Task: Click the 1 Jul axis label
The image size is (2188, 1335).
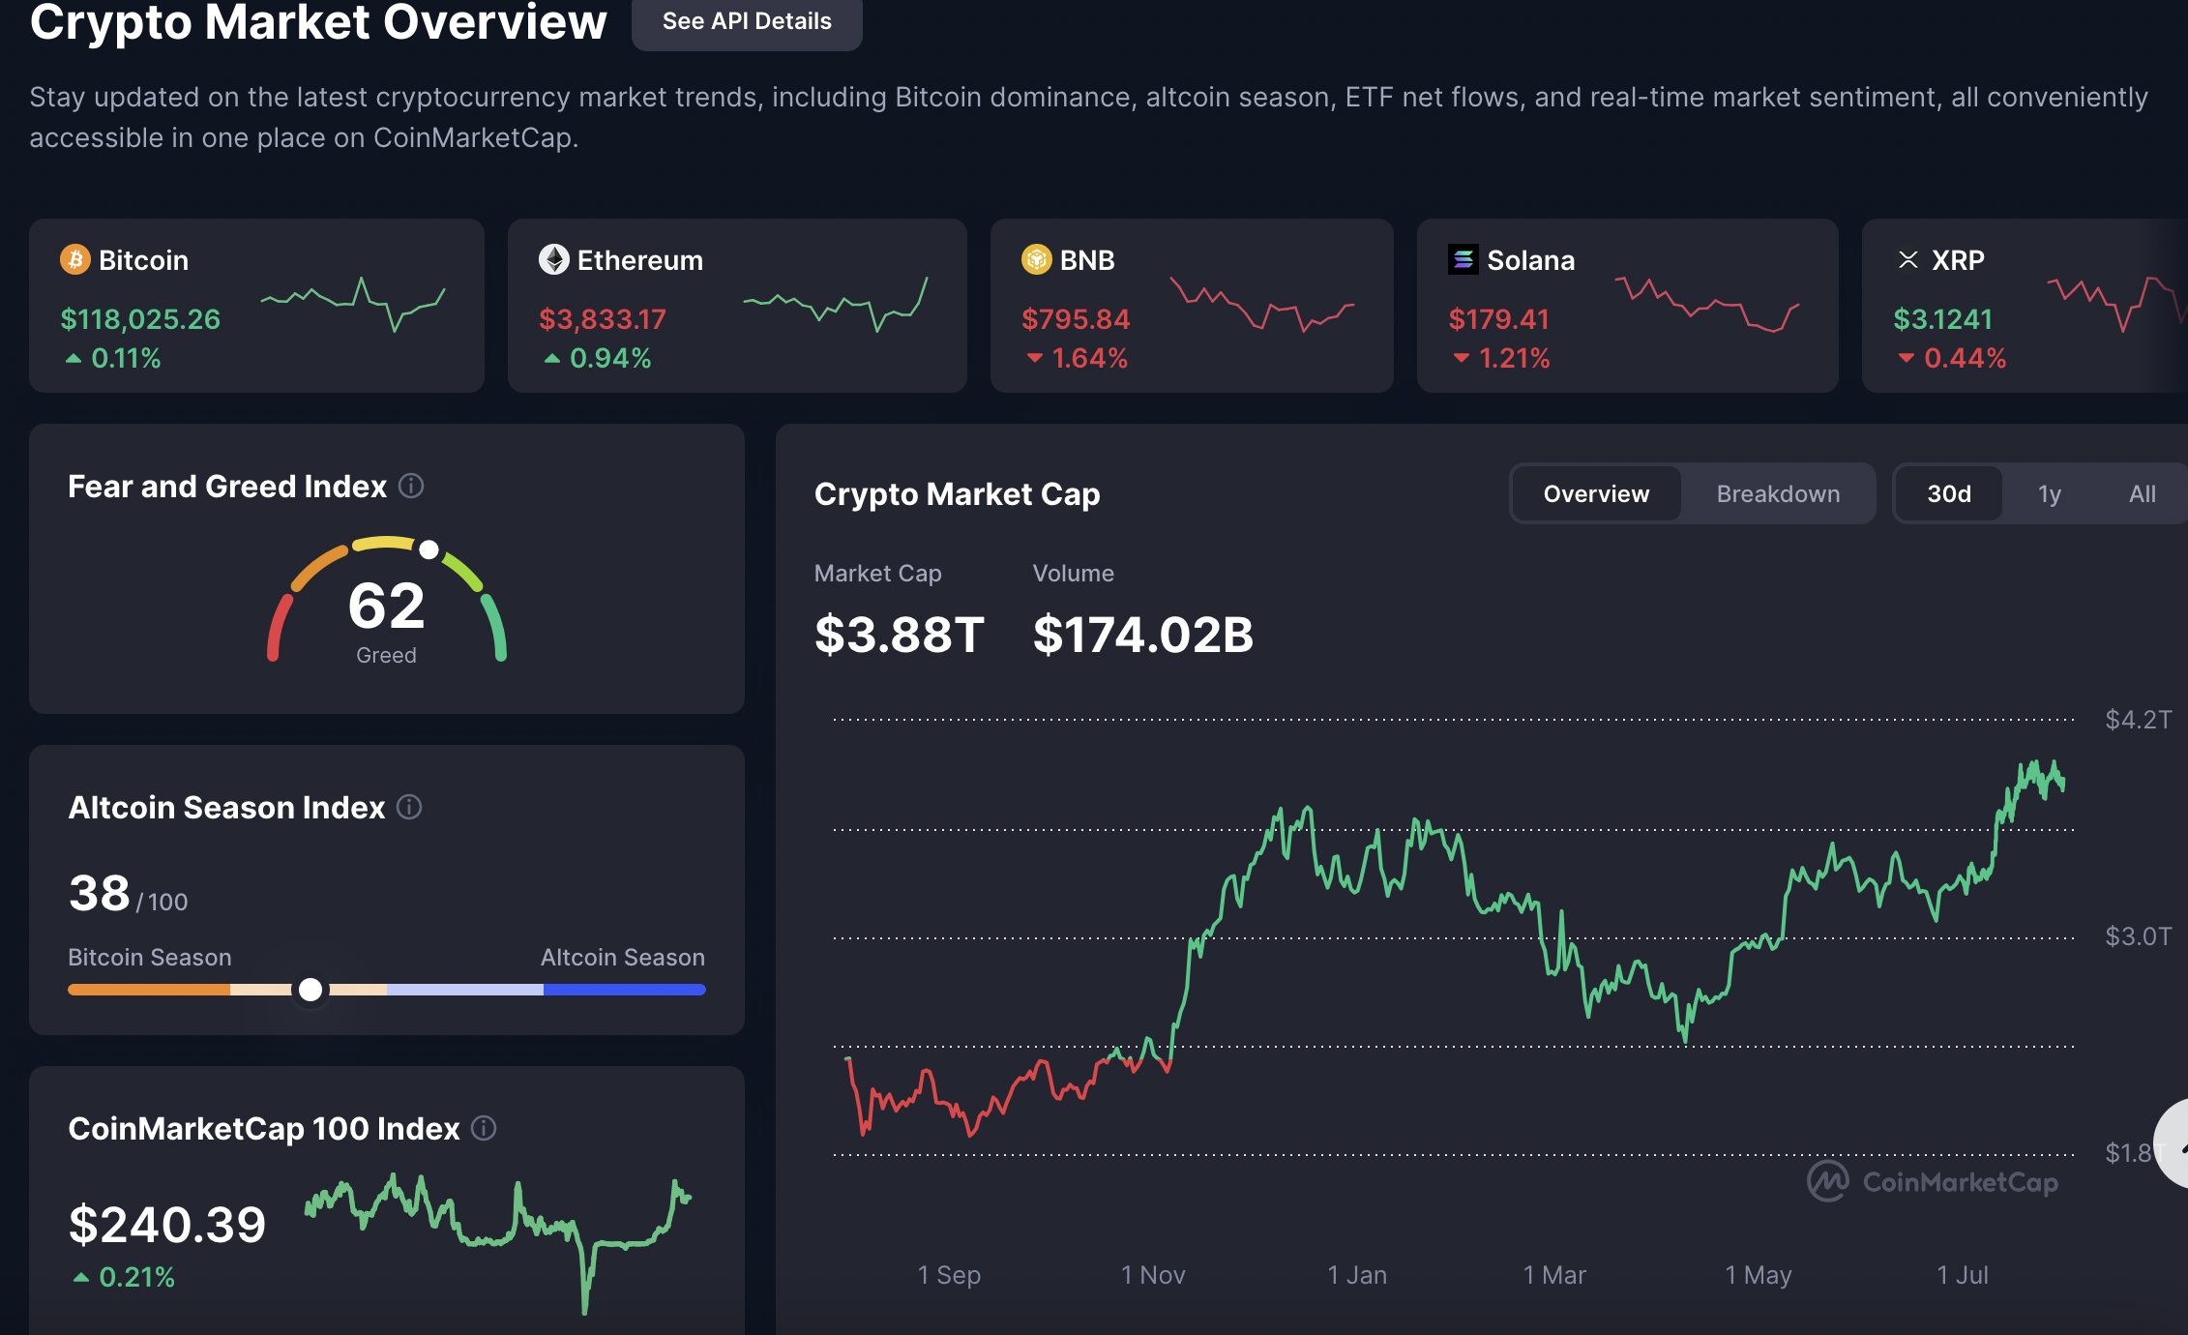Action: tap(1963, 1275)
